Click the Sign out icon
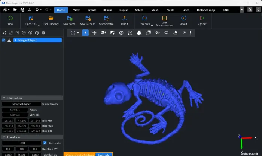The height and width of the screenshot is (156, 262). click(202, 18)
